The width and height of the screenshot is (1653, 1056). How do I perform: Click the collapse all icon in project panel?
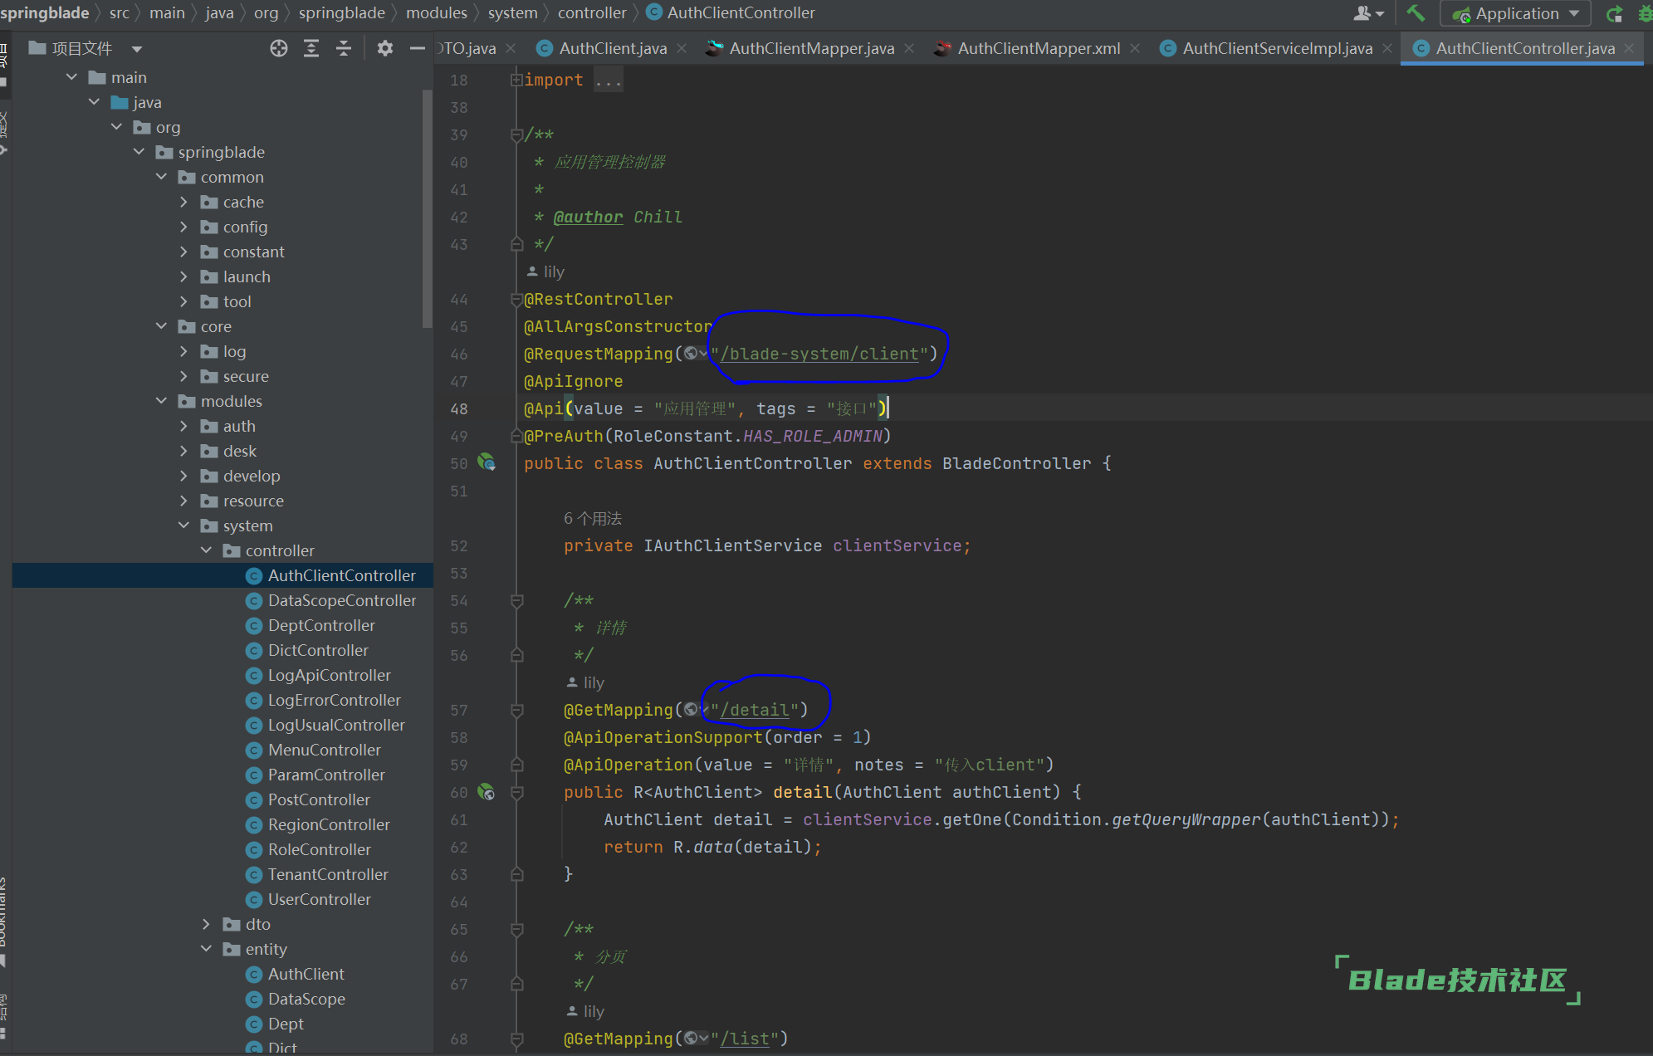click(x=344, y=48)
